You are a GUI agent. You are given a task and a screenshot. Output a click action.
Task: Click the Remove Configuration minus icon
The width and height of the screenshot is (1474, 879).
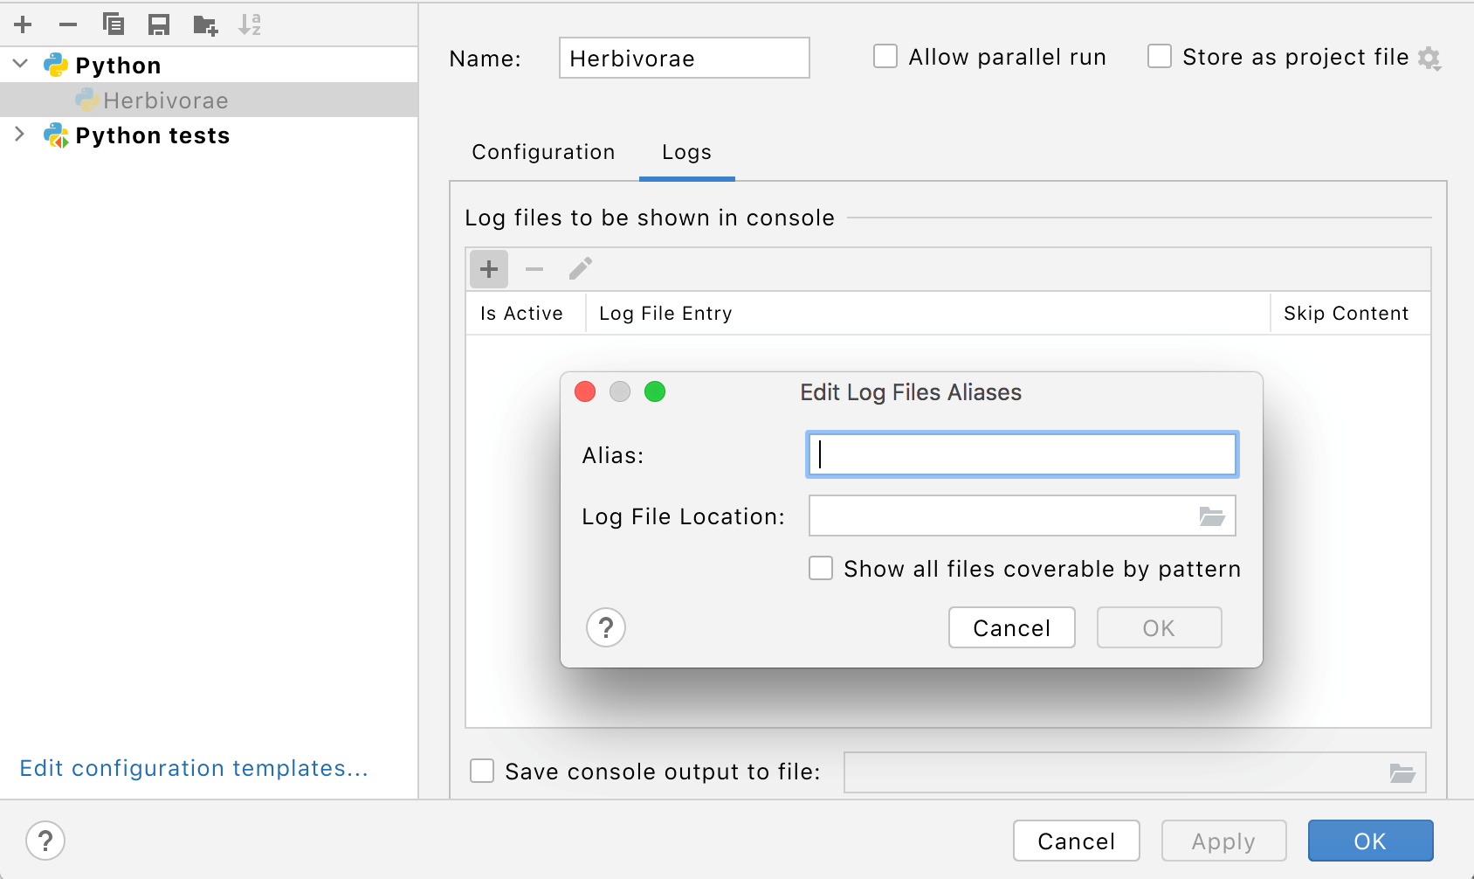tap(68, 24)
